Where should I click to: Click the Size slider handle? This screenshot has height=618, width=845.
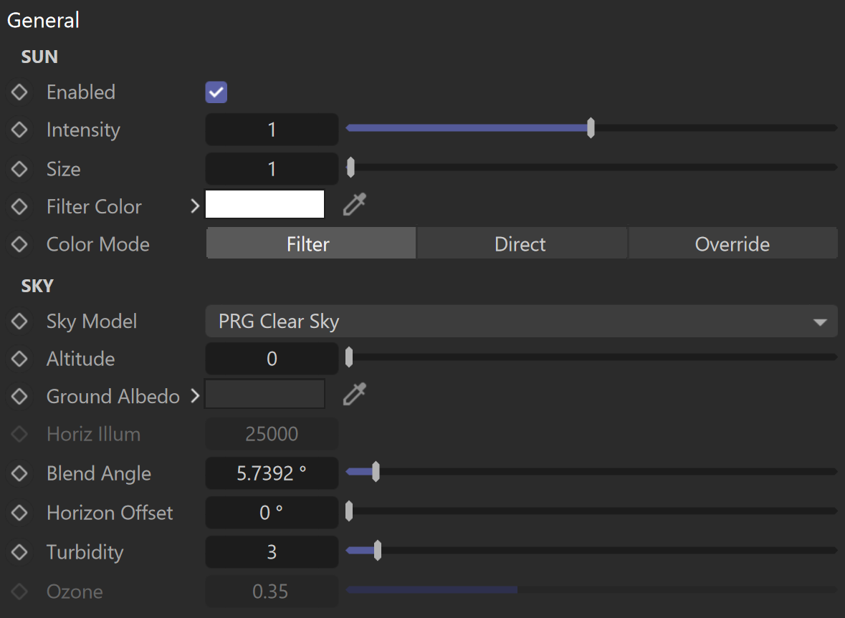tap(350, 168)
